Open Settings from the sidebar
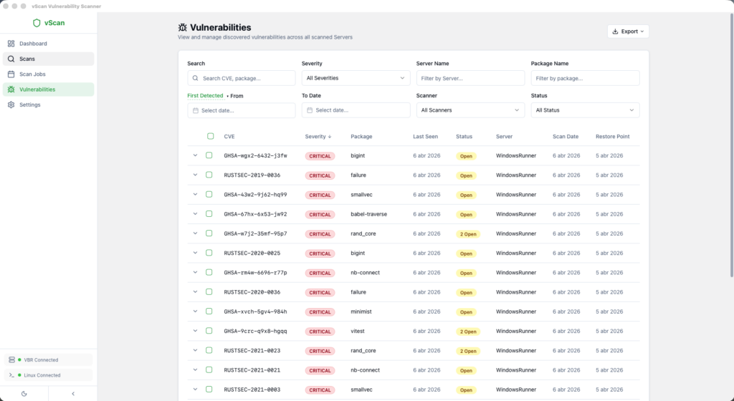The image size is (734, 401). (x=48, y=105)
